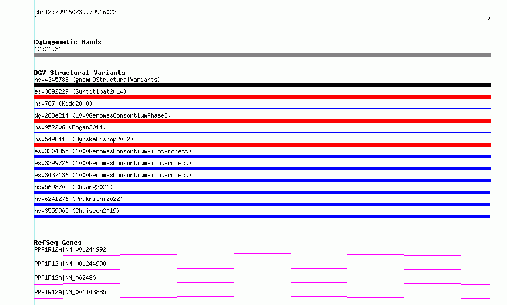
Task: Click the blue bar under nsv3559905
Action: click(x=262, y=216)
